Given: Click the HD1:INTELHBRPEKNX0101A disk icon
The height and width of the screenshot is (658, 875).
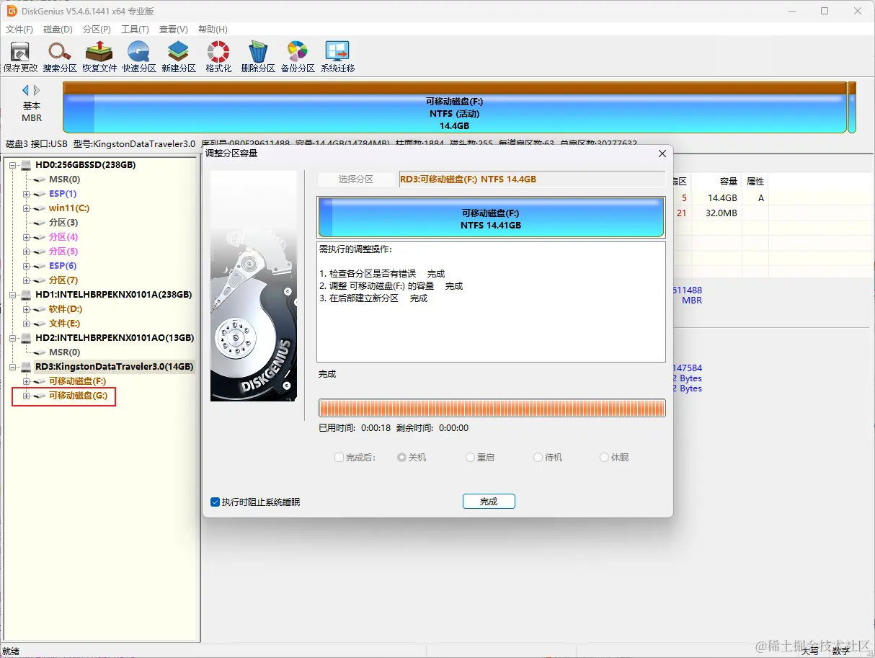Looking at the screenshot, I should (x=26, y=295).
